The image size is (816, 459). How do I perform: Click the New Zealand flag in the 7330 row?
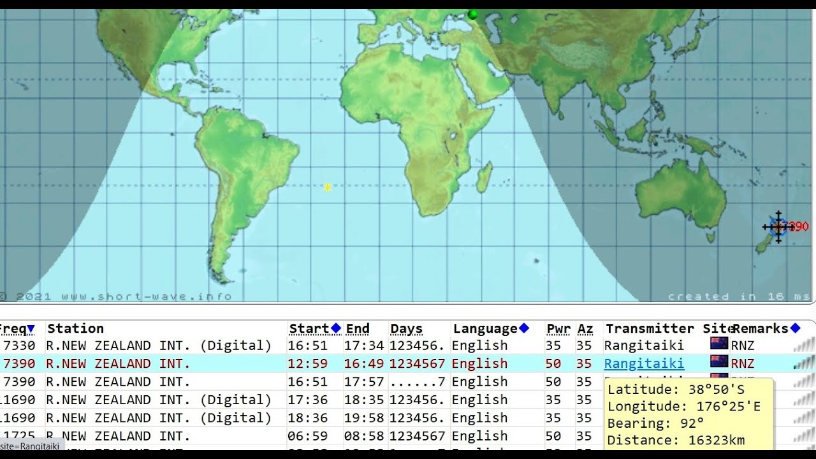tap(719, 344)
